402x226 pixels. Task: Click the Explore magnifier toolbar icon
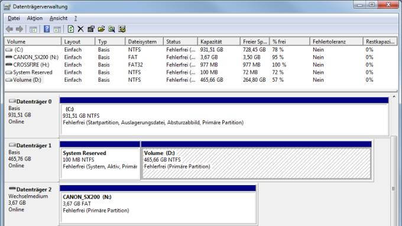coord(112,29)
